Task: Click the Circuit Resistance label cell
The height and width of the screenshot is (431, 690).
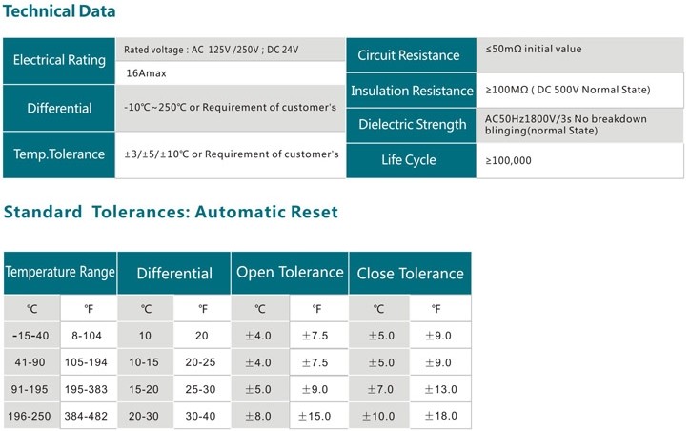Action: (x=409, y=55)
